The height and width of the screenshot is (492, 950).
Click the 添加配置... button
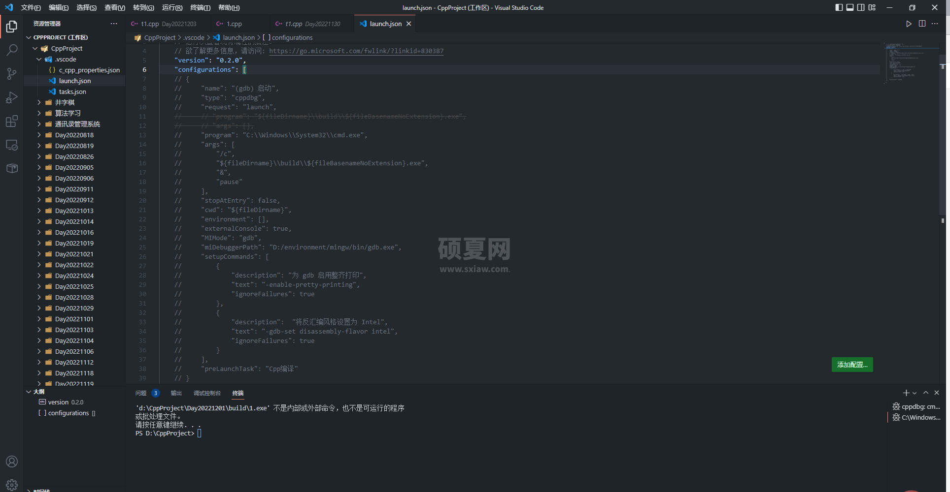point(852,365)
